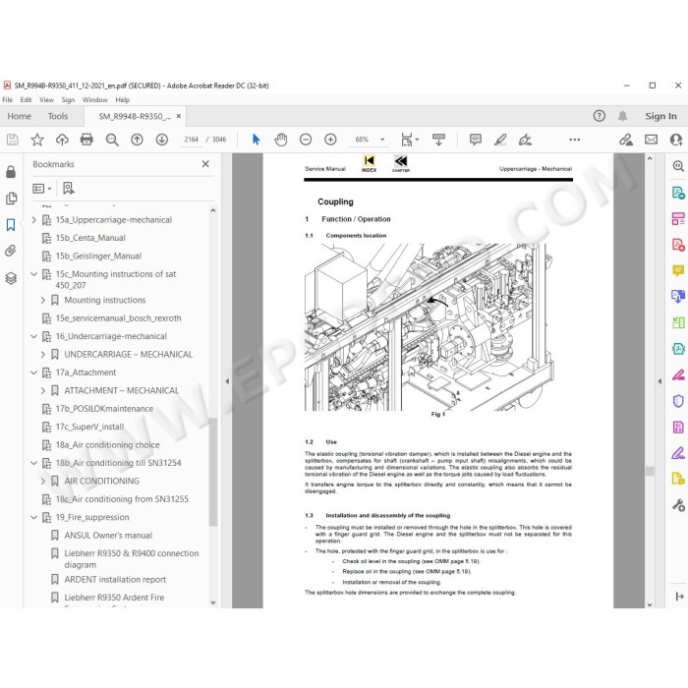Open the find text magnifier icon
The height and width of the screenshot is (688, 688).
tap(112, 140)
